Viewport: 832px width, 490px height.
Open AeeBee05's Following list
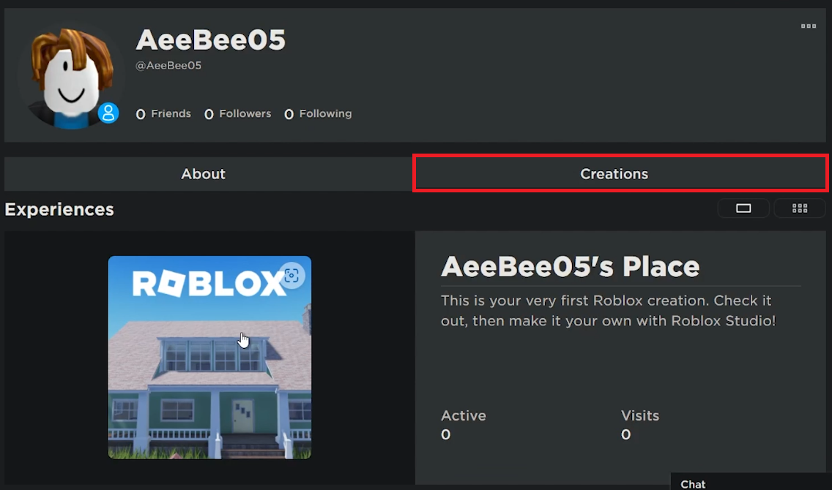(x=318, y=113)
